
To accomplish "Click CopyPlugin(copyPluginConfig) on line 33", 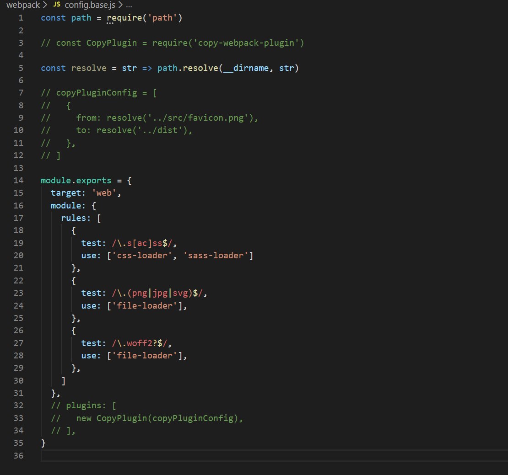I will tap(167, 418).
